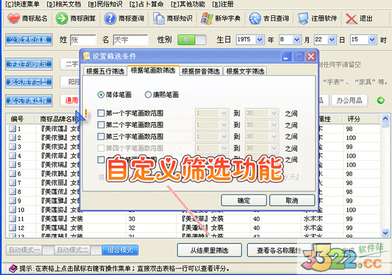This screenshot has height=275, width=392.
Task: Open the [C]快速菜单 menu
Action: click(x=22, y=4)
